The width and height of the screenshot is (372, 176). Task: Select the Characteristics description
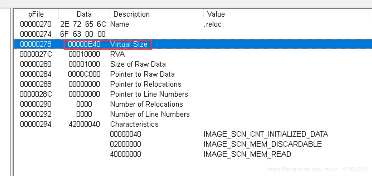[x=134, y=124]
